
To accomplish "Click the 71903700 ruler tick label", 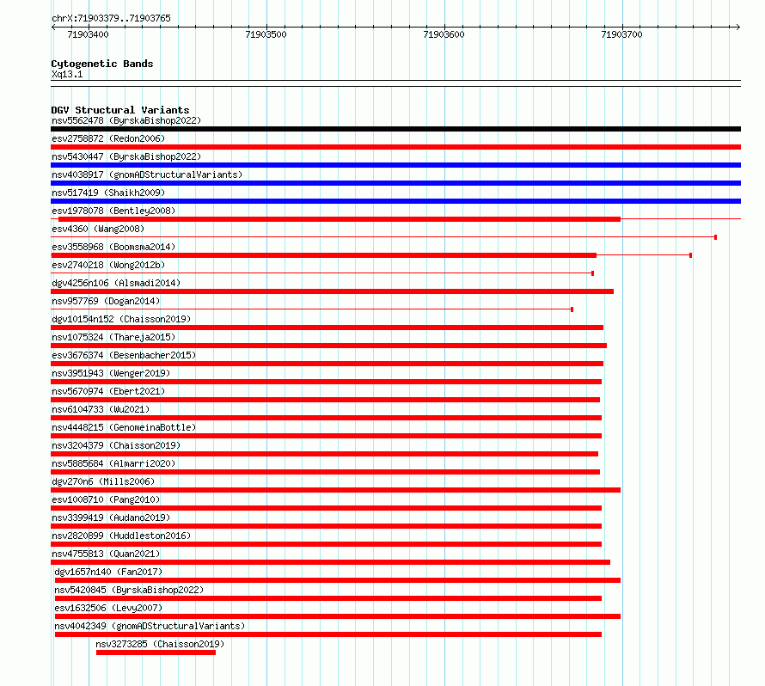I will pyautogui.click(x=621, y=34).
